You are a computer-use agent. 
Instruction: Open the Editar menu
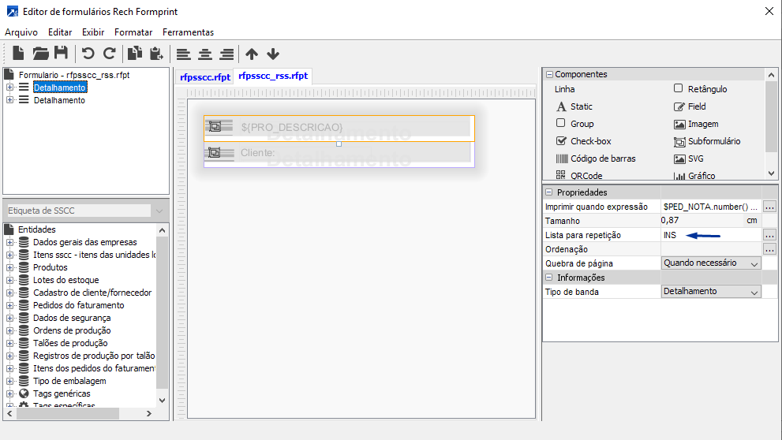coord(60,32)
